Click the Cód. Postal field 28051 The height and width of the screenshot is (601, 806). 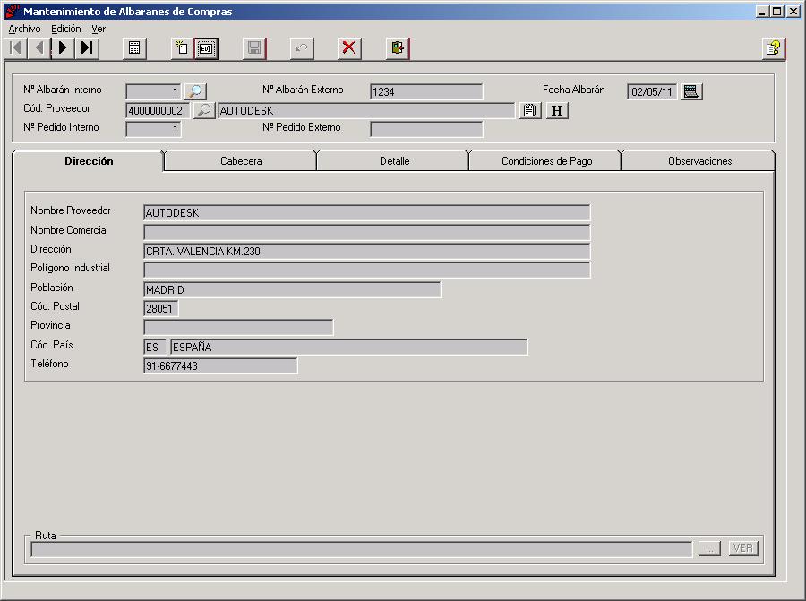(x=161, y=308)
